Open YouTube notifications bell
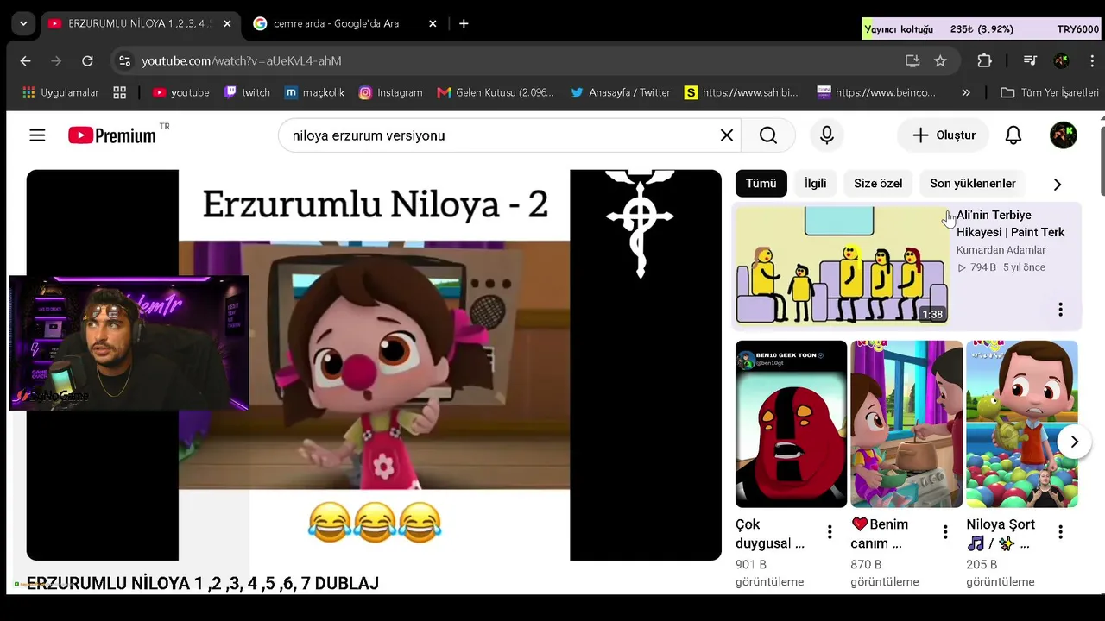Screen dimensions: 1105x621 (x=1013, y=135)
